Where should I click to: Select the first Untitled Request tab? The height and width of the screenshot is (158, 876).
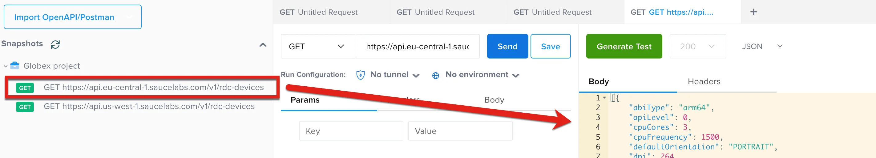point(318,12)
